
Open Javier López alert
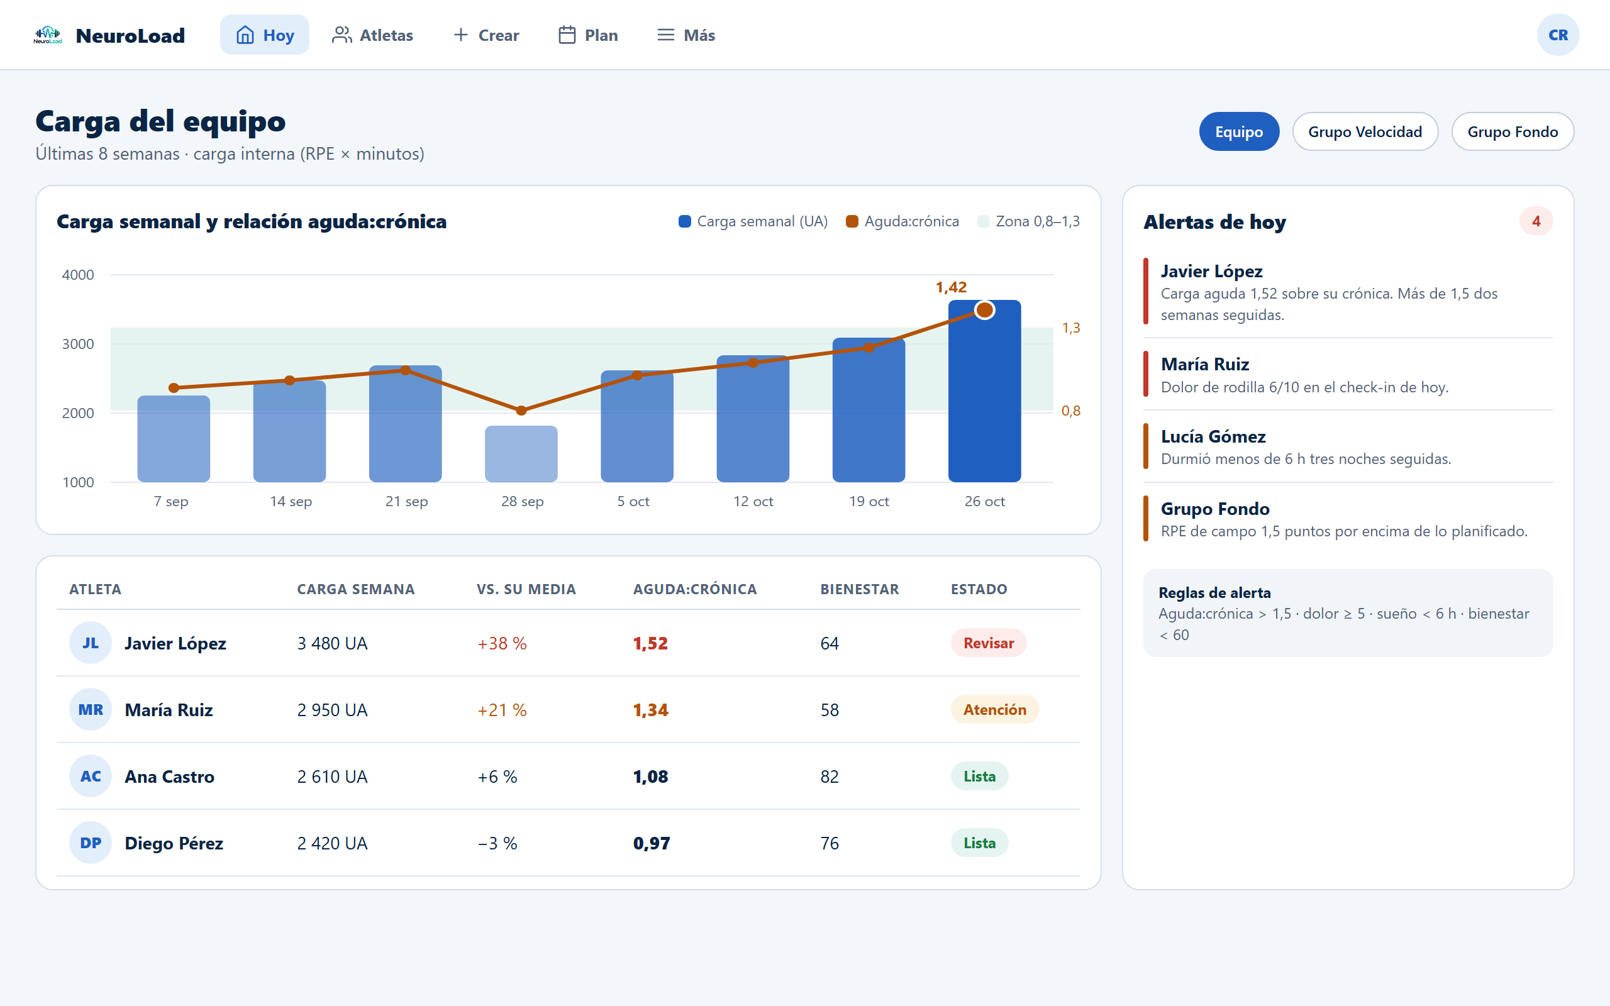[1348, 291]
